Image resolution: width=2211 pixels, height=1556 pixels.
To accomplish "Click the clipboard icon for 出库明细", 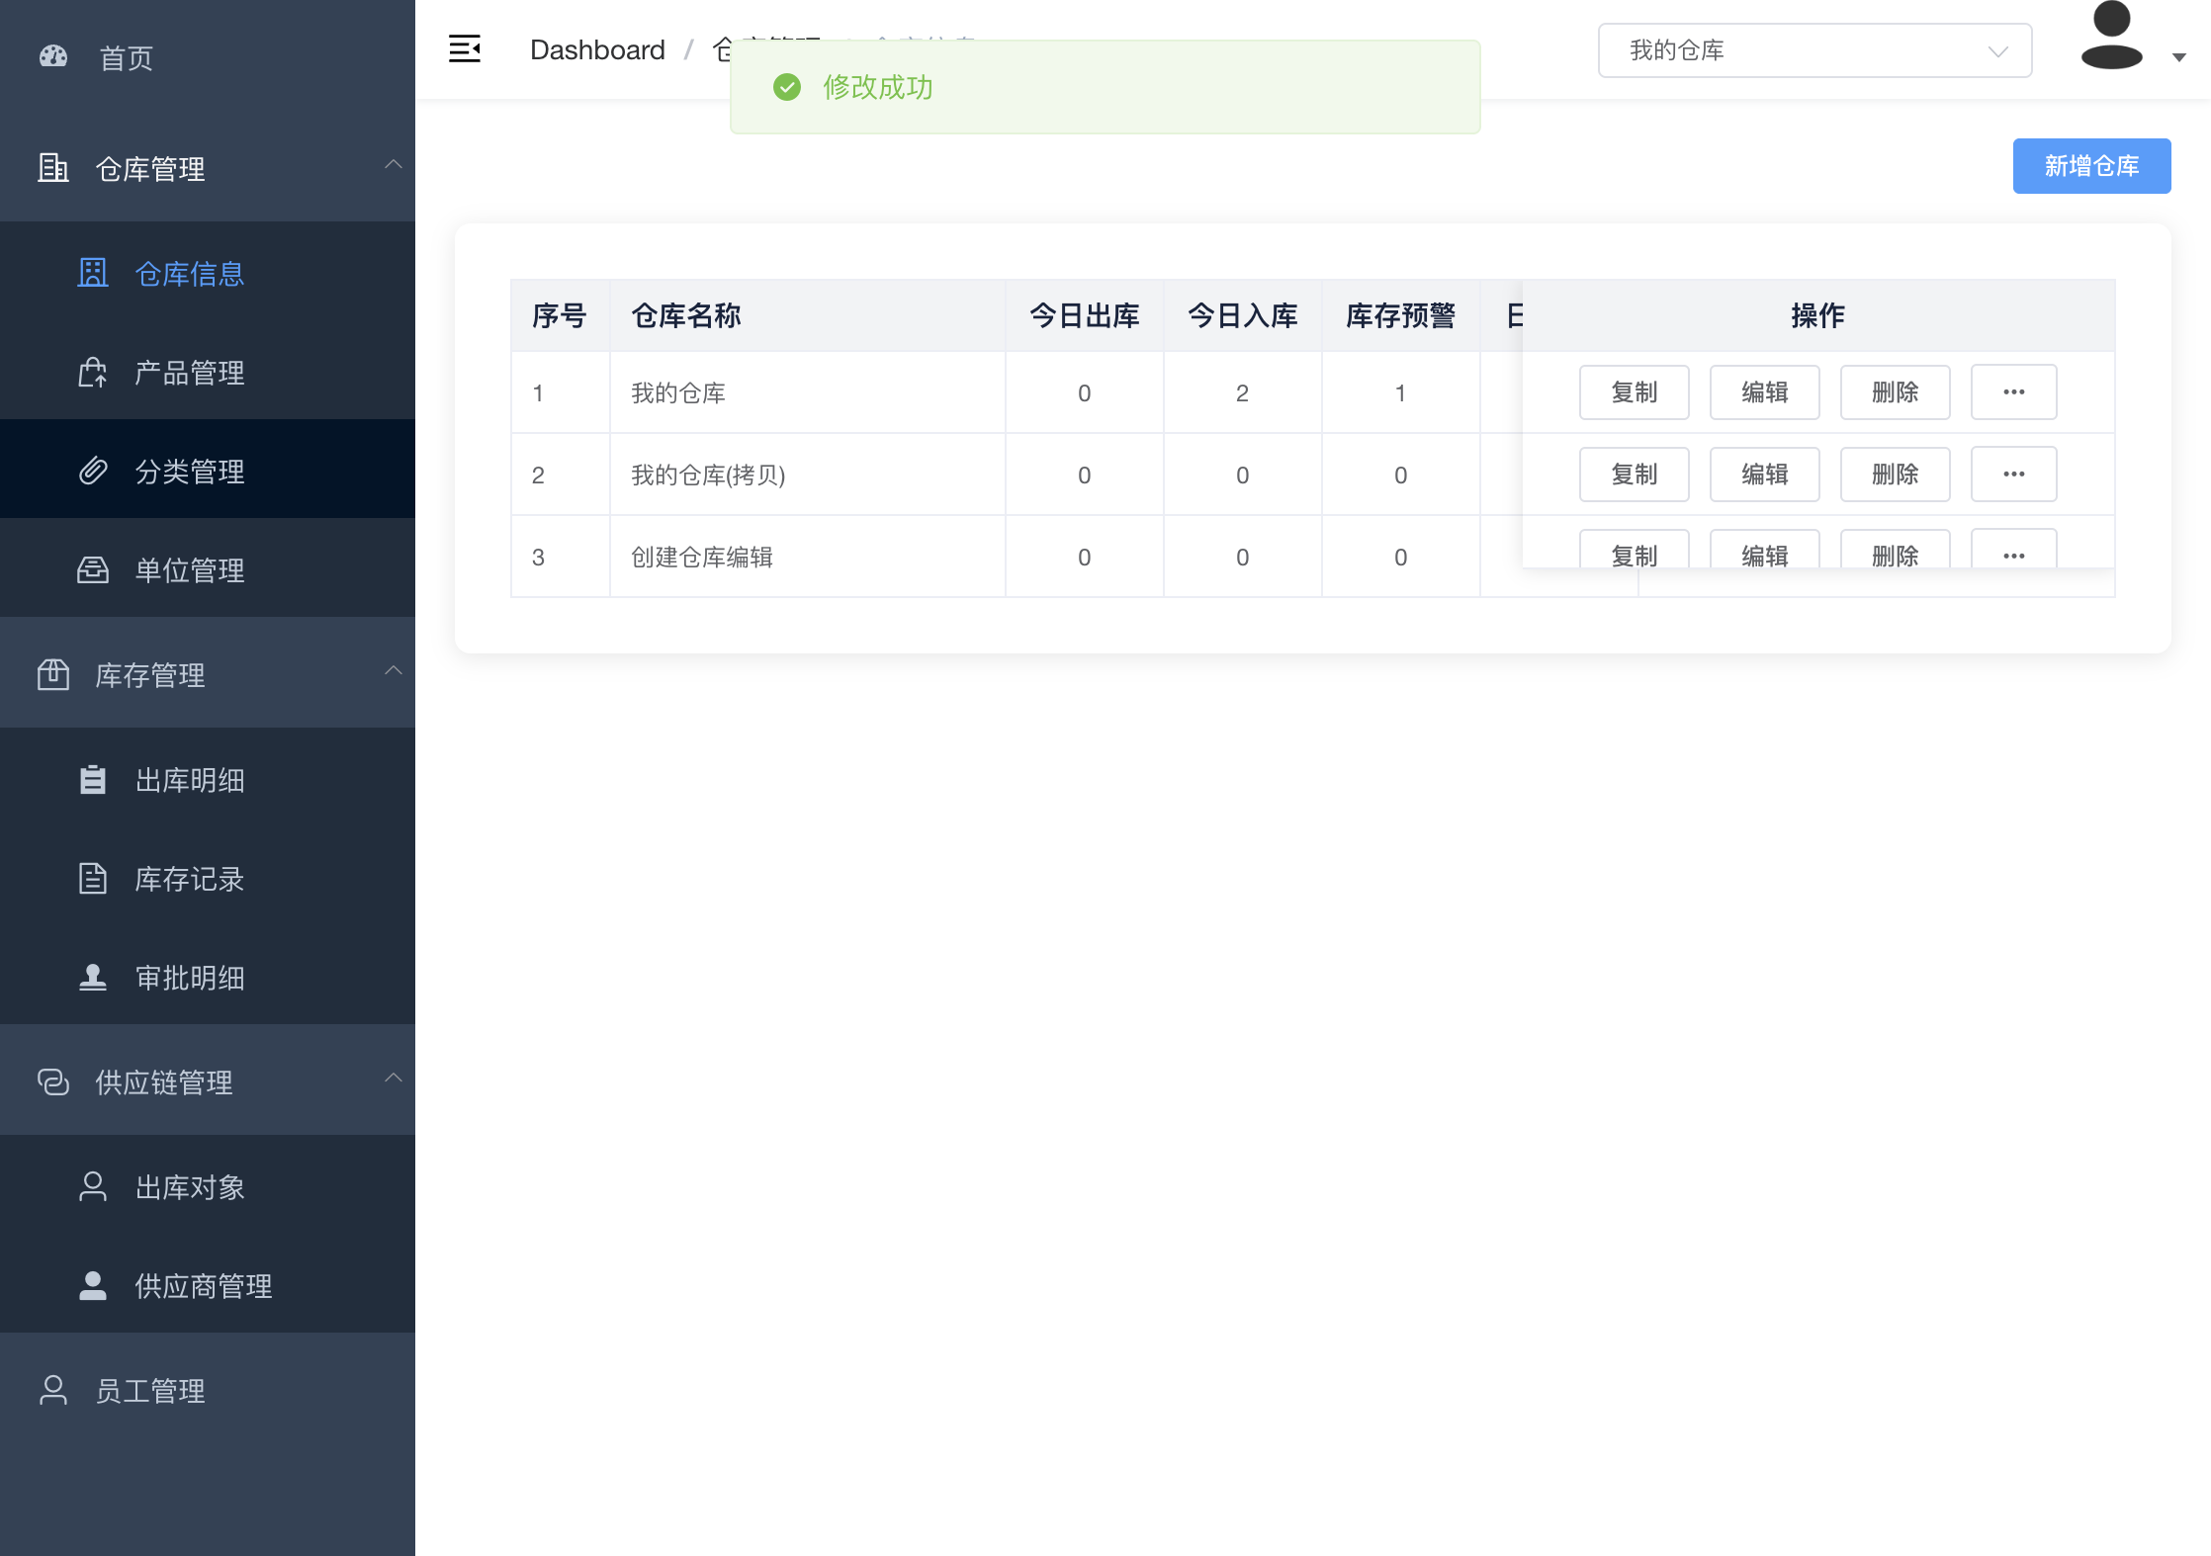I will tap(93, 780).
